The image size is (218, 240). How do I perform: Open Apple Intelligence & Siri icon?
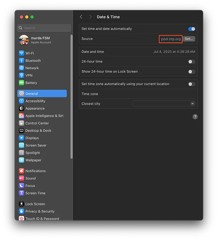click(21, 116)
